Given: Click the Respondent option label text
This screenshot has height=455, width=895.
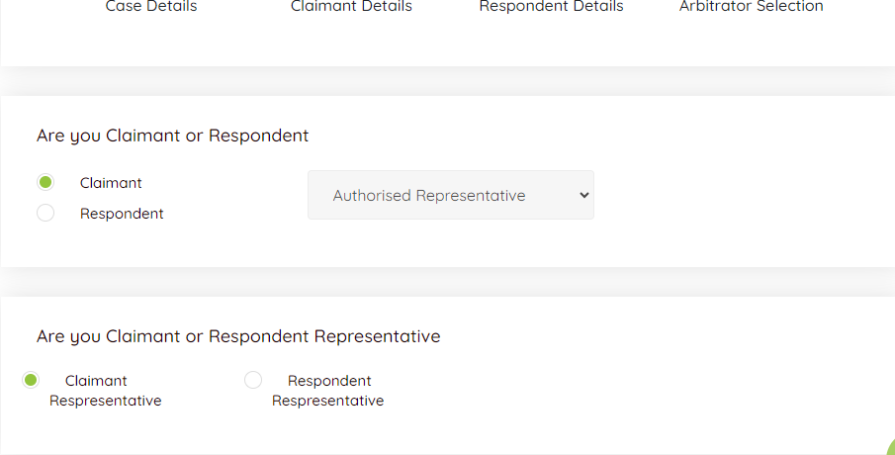Looking at the screenshot, I should [x=122, y=214].
